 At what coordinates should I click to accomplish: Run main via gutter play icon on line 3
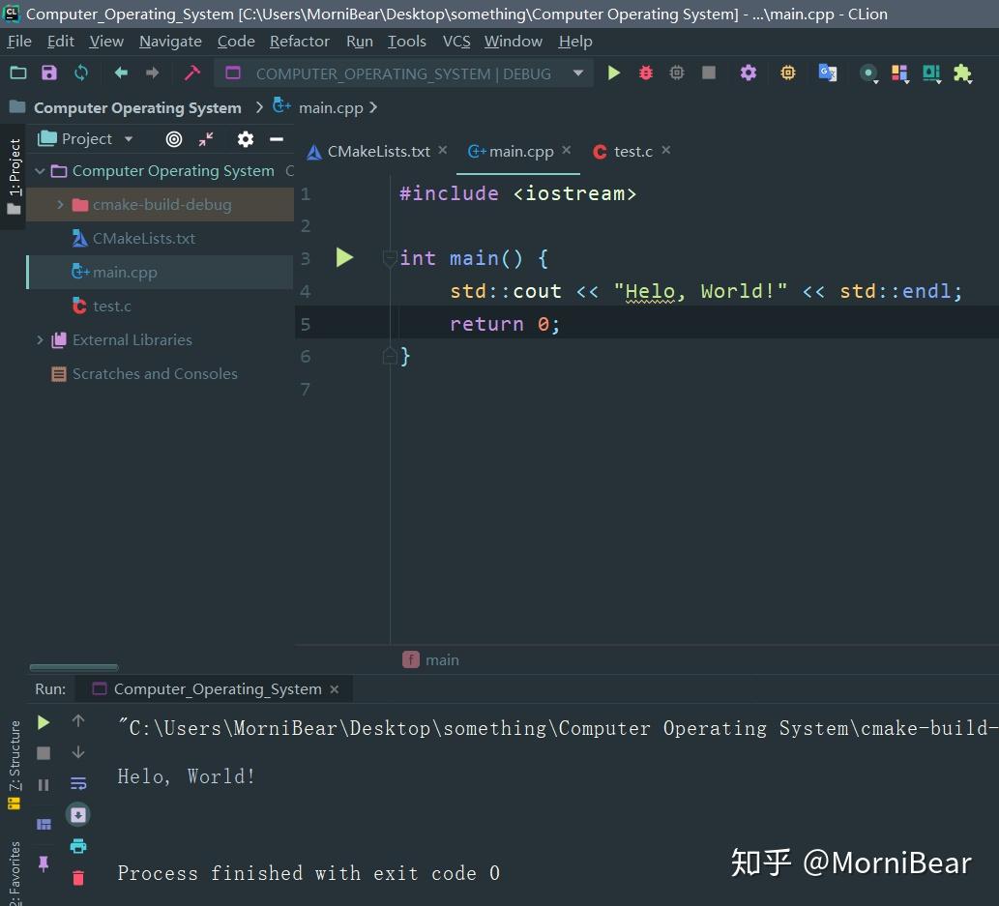344,258
